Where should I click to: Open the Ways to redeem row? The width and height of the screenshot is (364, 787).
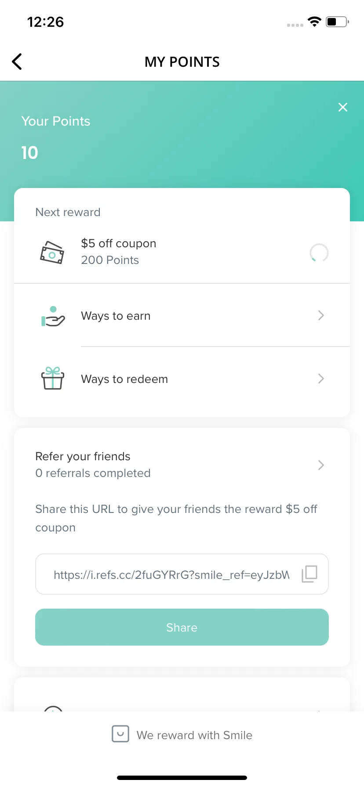182,379
